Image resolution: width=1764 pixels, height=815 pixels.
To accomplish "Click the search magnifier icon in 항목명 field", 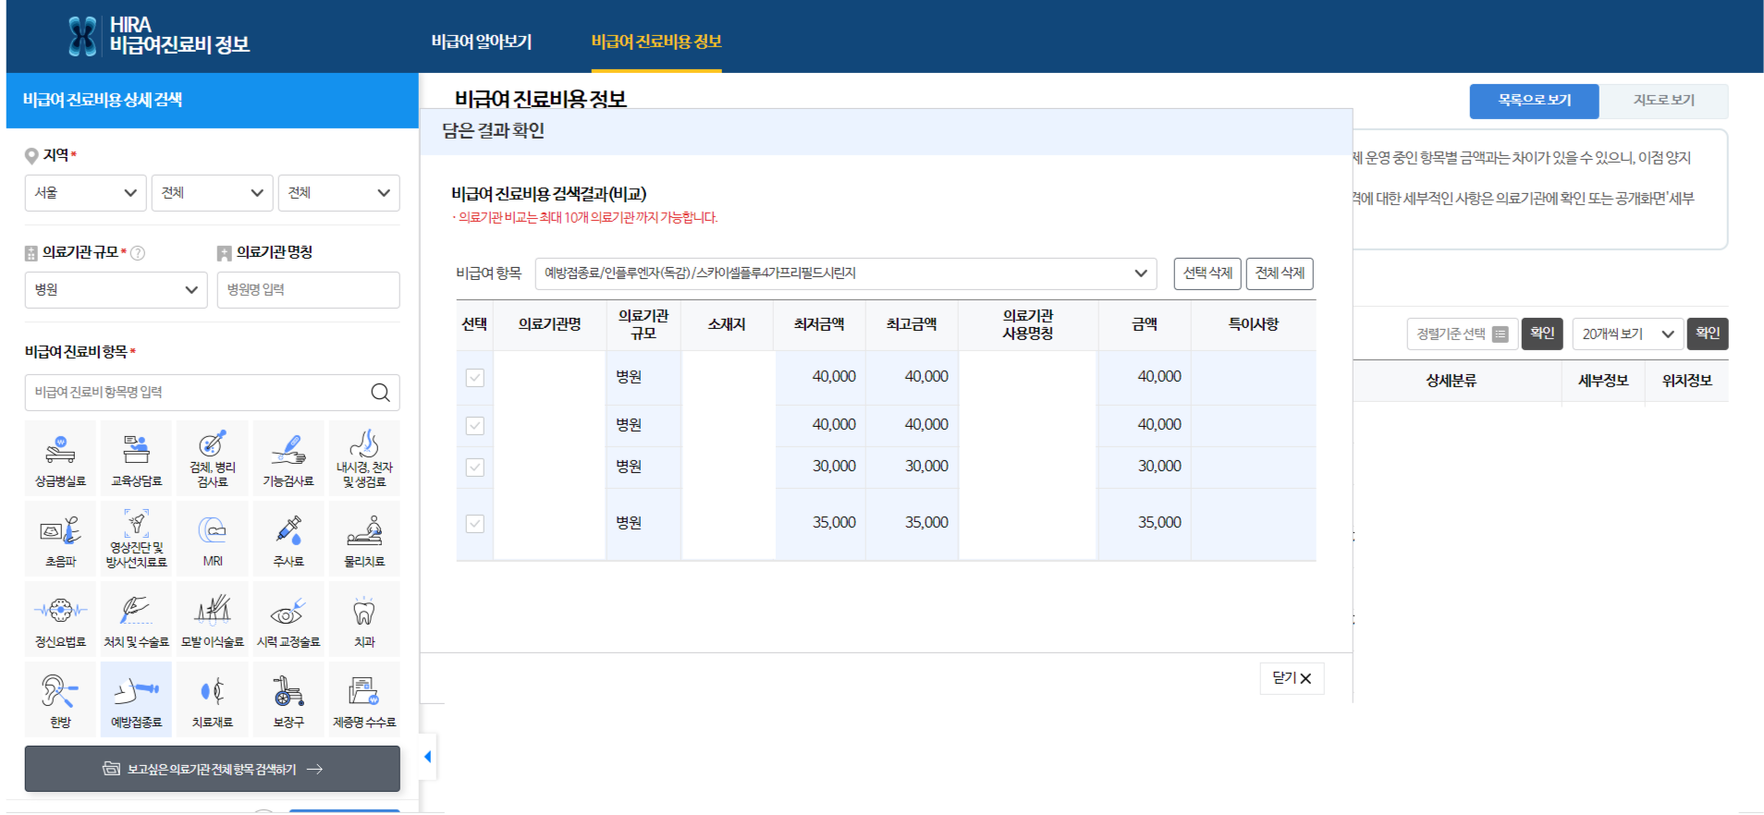I will tap(380, 393).
